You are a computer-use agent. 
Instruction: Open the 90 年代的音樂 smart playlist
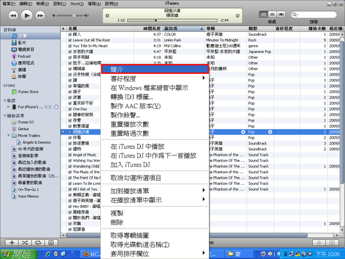[x=30, y=149]
